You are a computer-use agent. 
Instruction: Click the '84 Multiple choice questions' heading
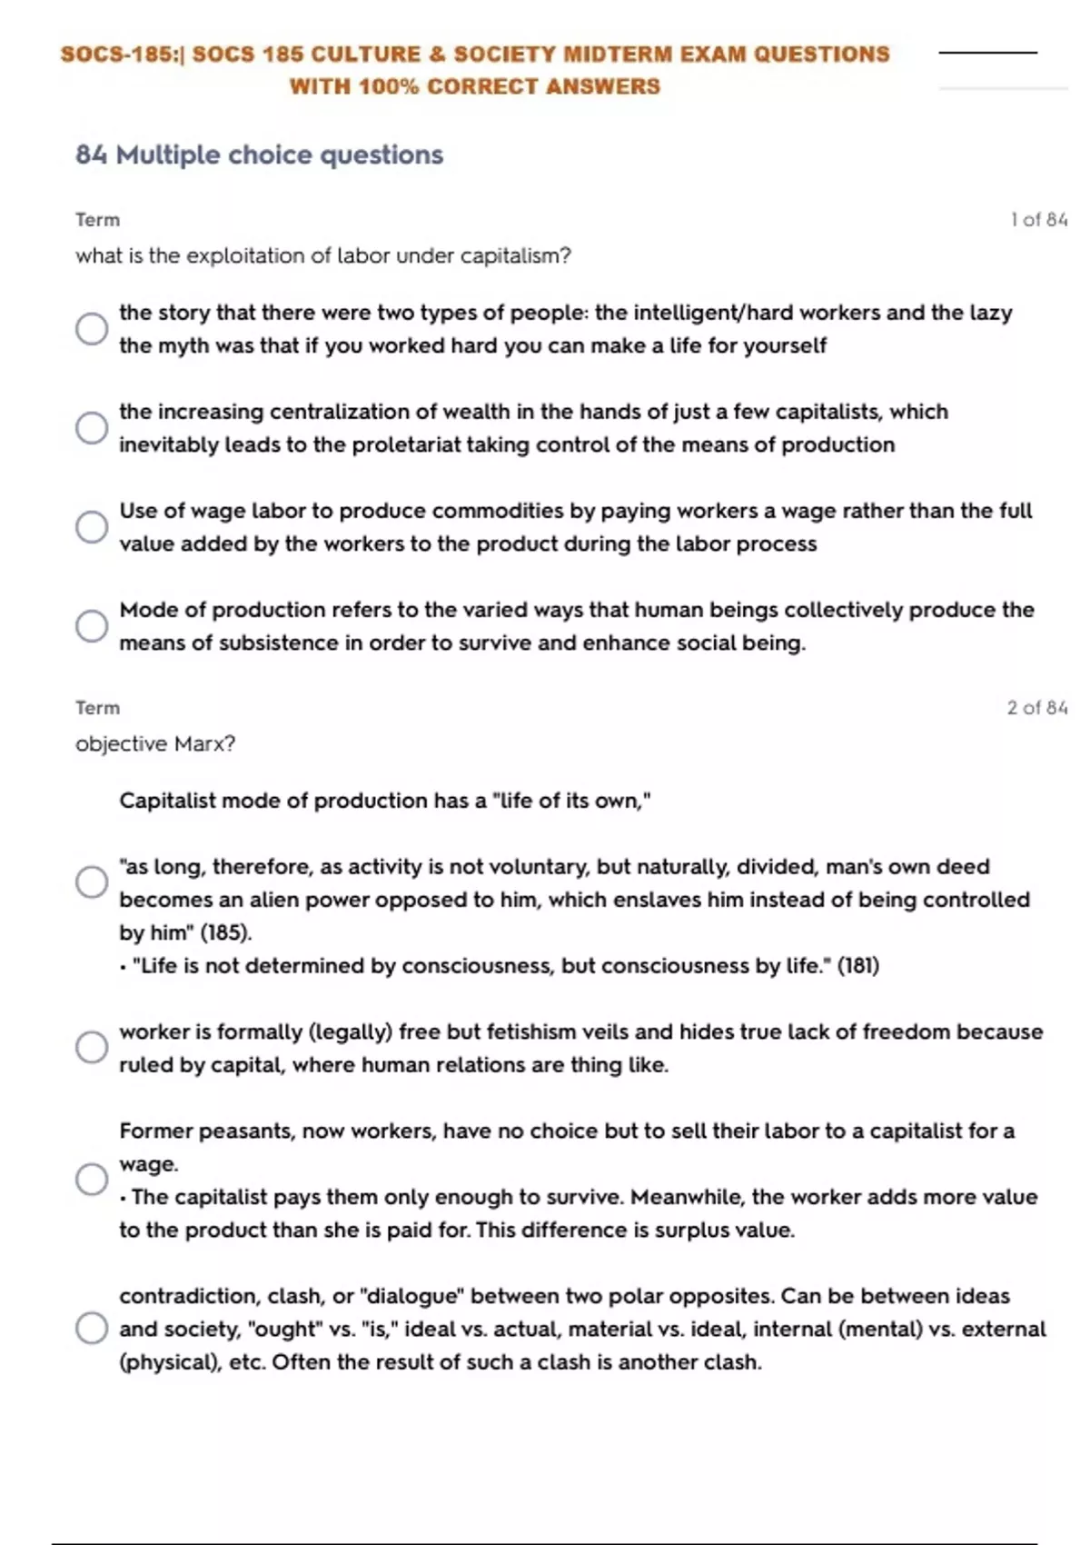click(x=259, y=155)
